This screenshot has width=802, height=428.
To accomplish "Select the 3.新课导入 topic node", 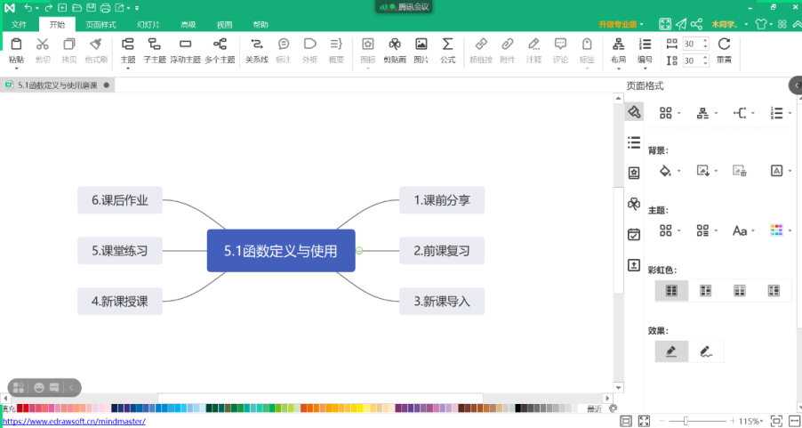I will [x=442, y=301].
